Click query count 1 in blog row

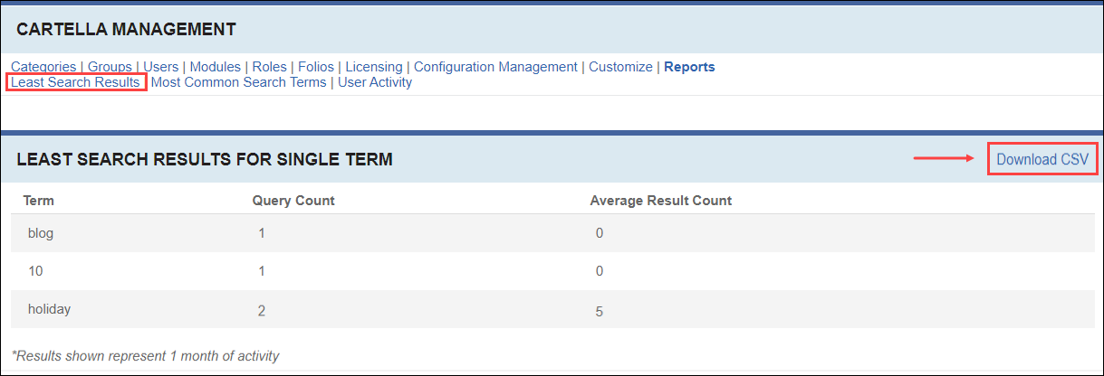point(262,233)
